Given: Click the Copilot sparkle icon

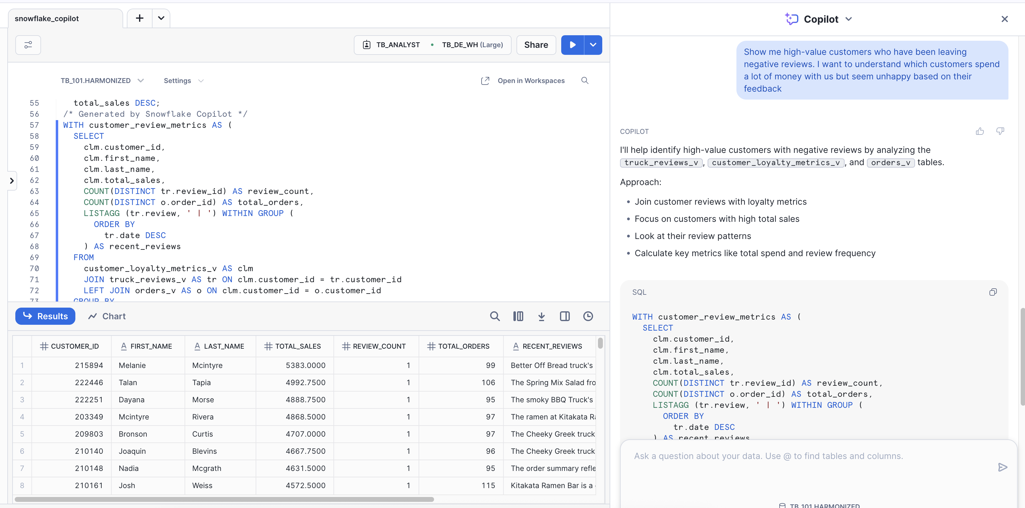Looking at the screenshot, I should coord(792,19).
